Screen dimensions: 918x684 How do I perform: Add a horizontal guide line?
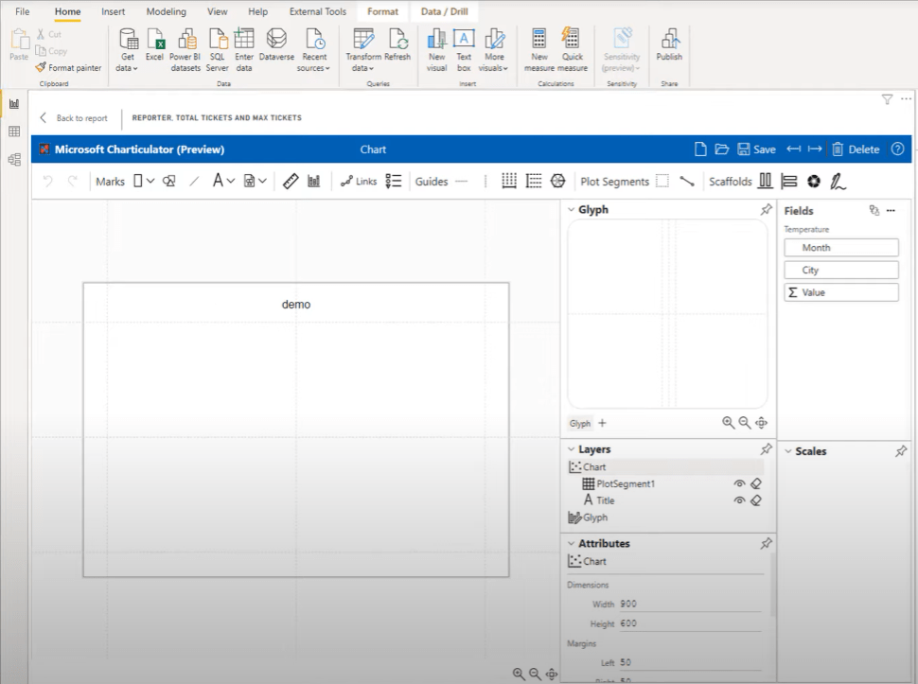461,182
